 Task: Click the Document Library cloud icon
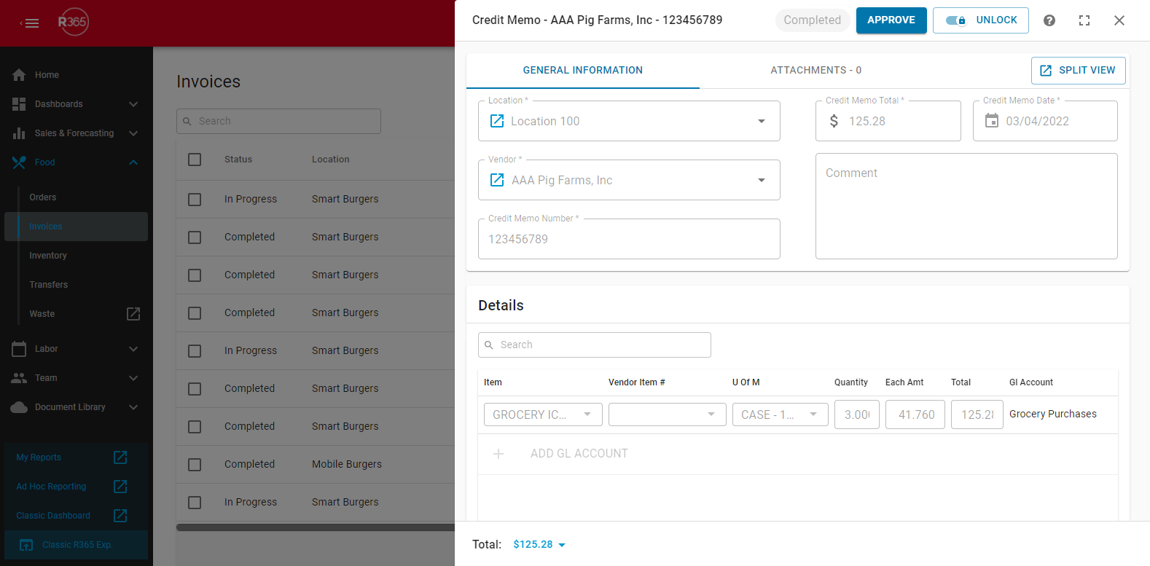click(x=19, y=407)
